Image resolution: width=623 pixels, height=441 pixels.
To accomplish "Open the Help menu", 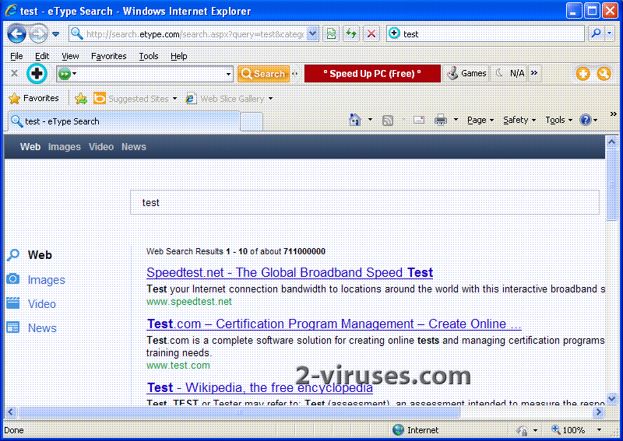I will coord(179,56).
